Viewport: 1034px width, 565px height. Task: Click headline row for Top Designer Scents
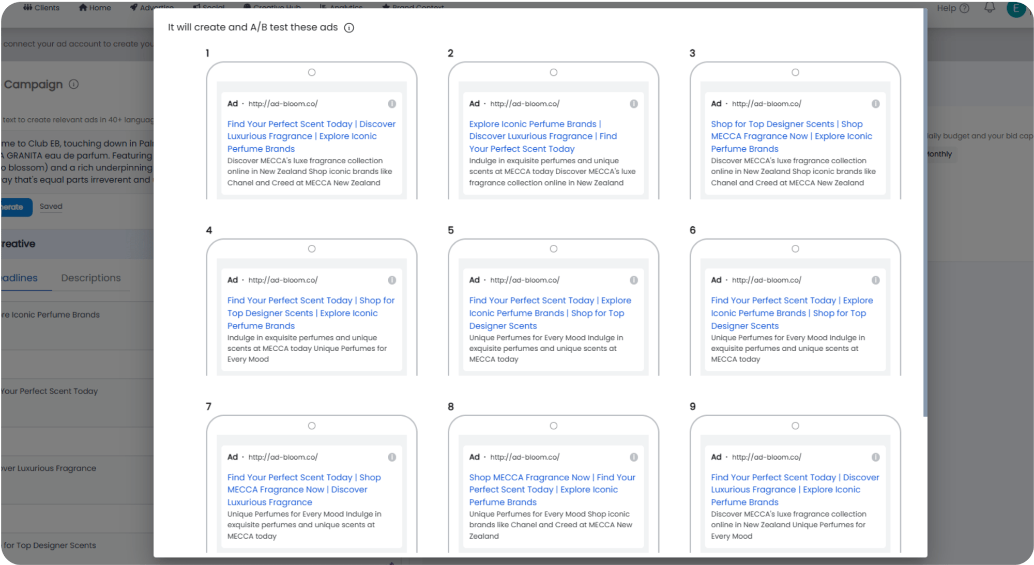pyautogui.click(x=78, y=545)
